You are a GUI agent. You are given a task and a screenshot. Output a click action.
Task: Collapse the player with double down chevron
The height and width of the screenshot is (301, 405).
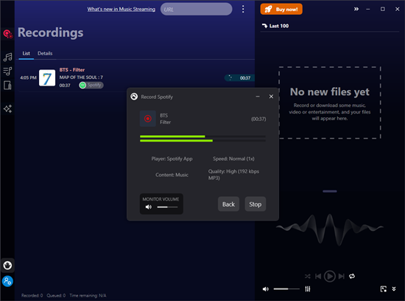394,289
